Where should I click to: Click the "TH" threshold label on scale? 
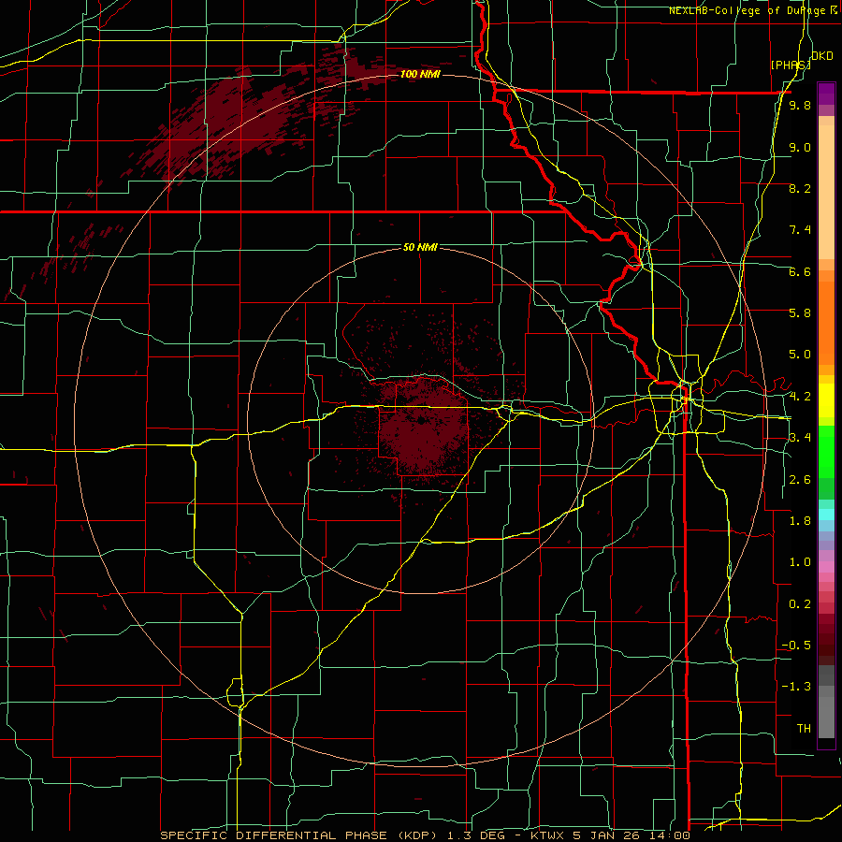click(x=804, y=729)
